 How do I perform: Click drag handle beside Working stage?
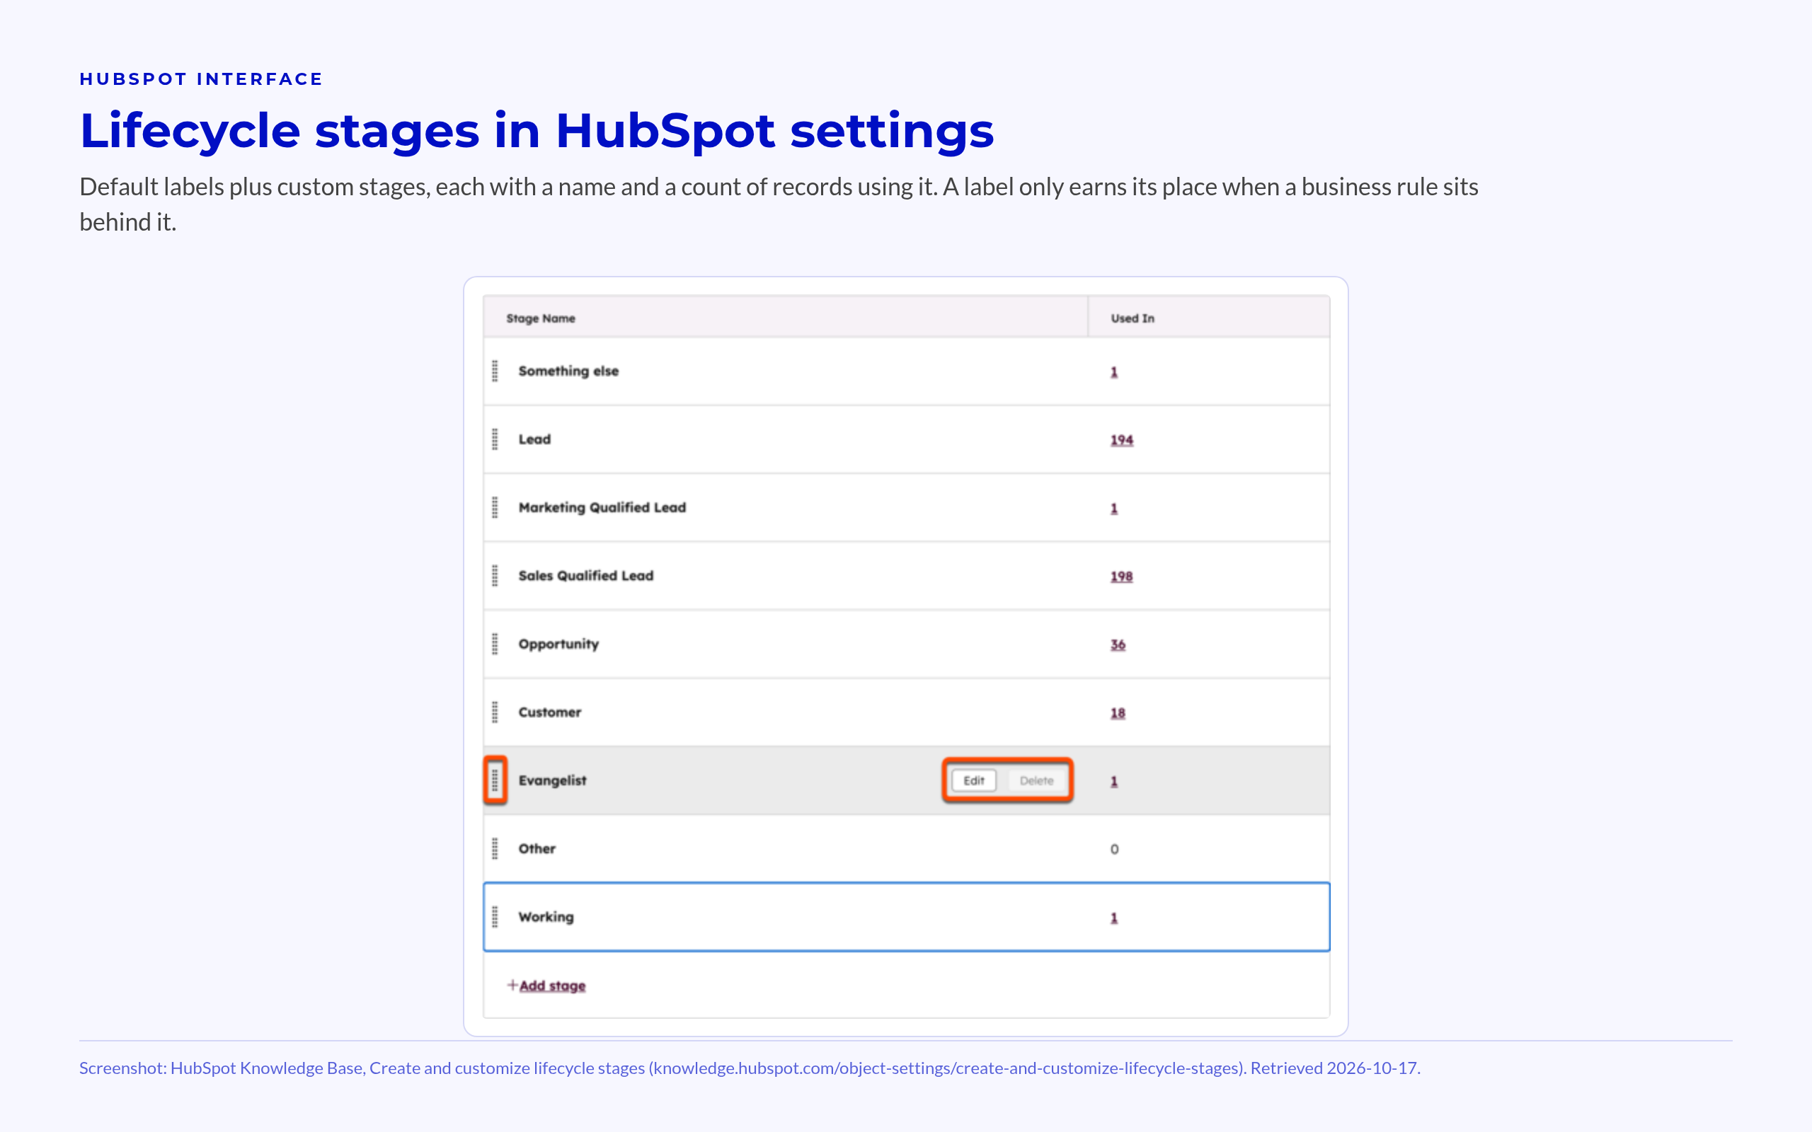point(495,916)
